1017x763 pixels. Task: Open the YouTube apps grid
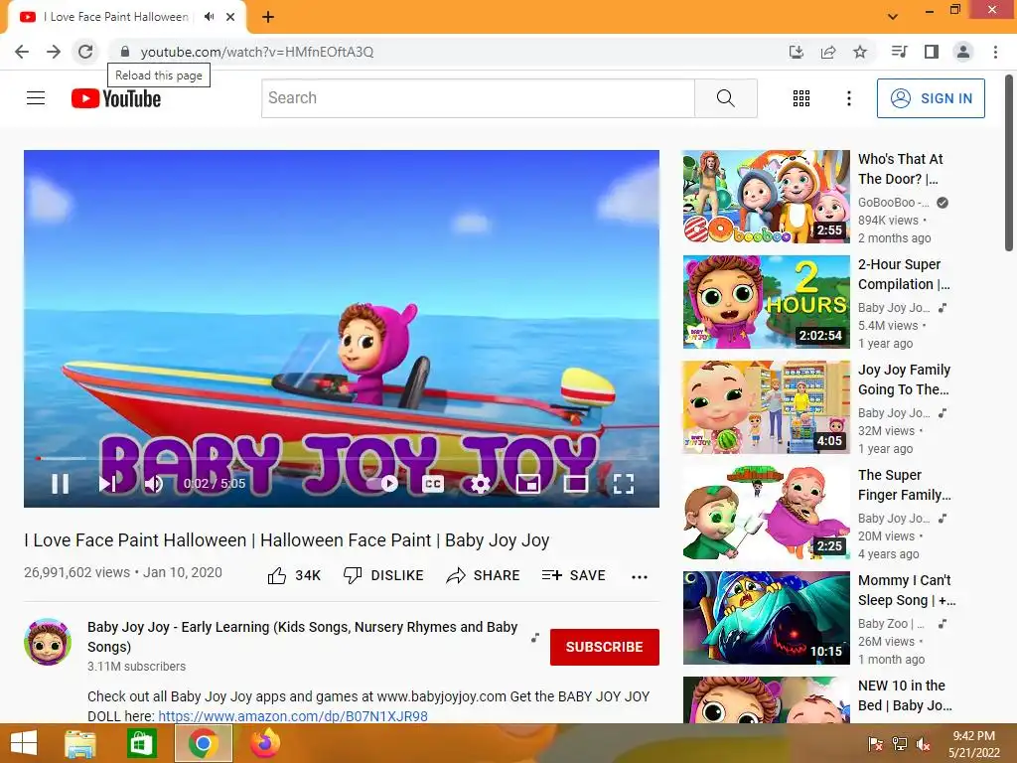[x=801, y=98]
